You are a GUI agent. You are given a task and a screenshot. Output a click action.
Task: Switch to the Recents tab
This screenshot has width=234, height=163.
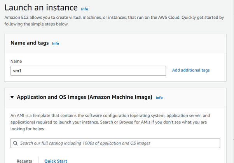pyautogui.click(x=24, y=161)
